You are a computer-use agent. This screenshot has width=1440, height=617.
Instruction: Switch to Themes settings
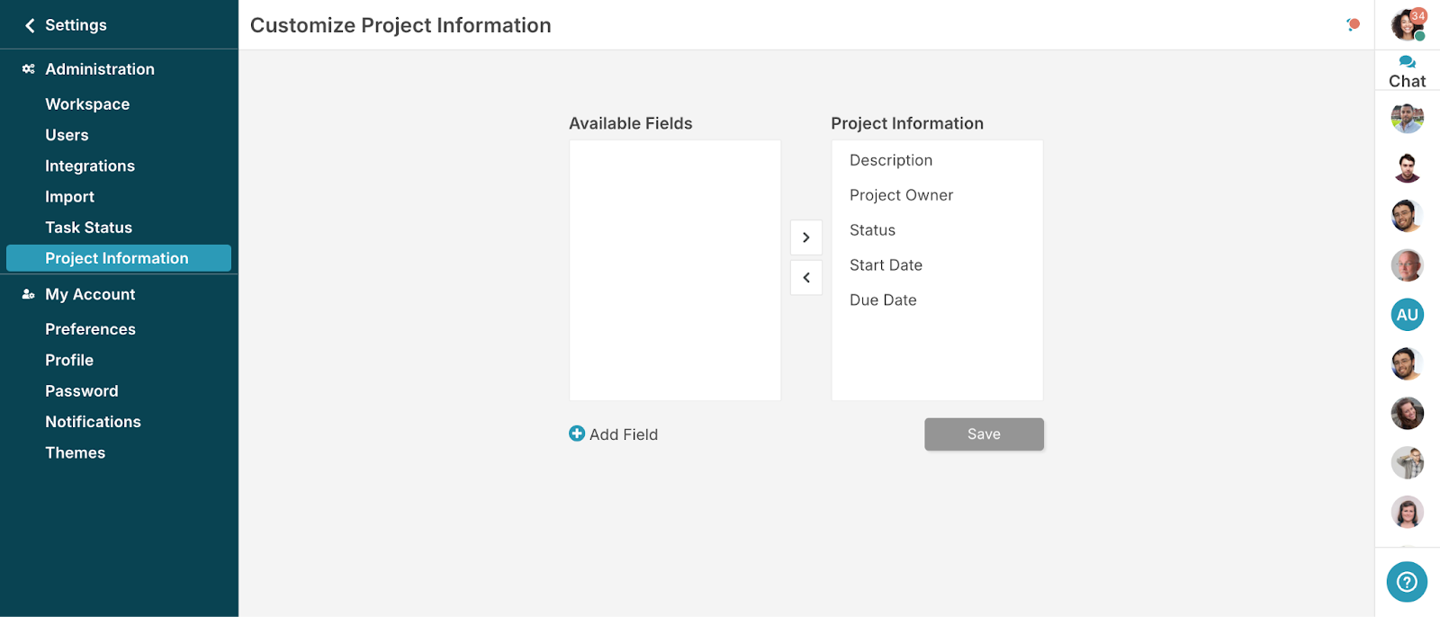pyautogui.click(x=75, y=453)
